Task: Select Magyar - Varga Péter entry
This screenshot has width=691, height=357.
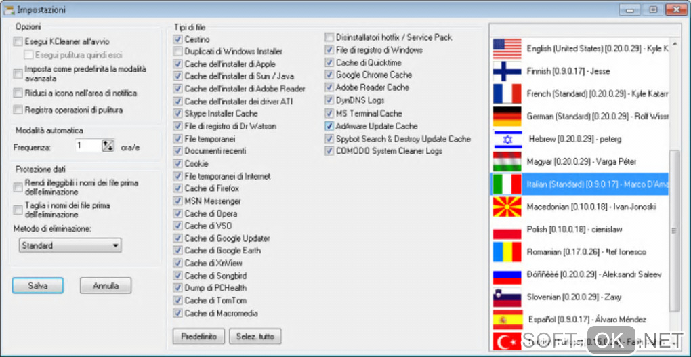Action: pos(581,162)
